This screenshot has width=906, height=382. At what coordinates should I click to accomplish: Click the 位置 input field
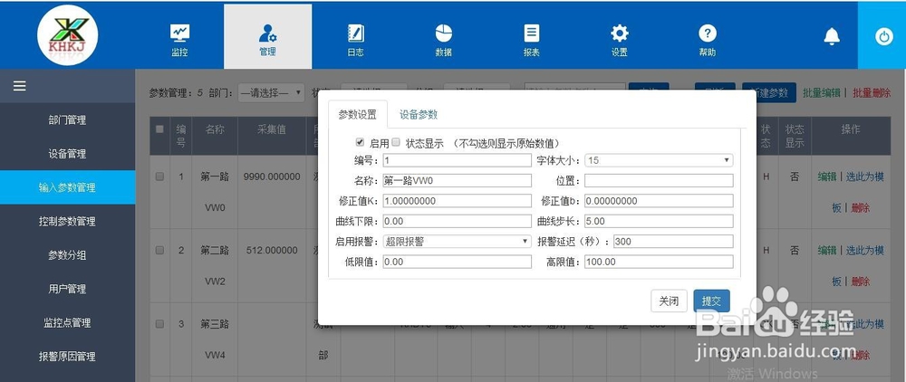(x=659, y=181)
